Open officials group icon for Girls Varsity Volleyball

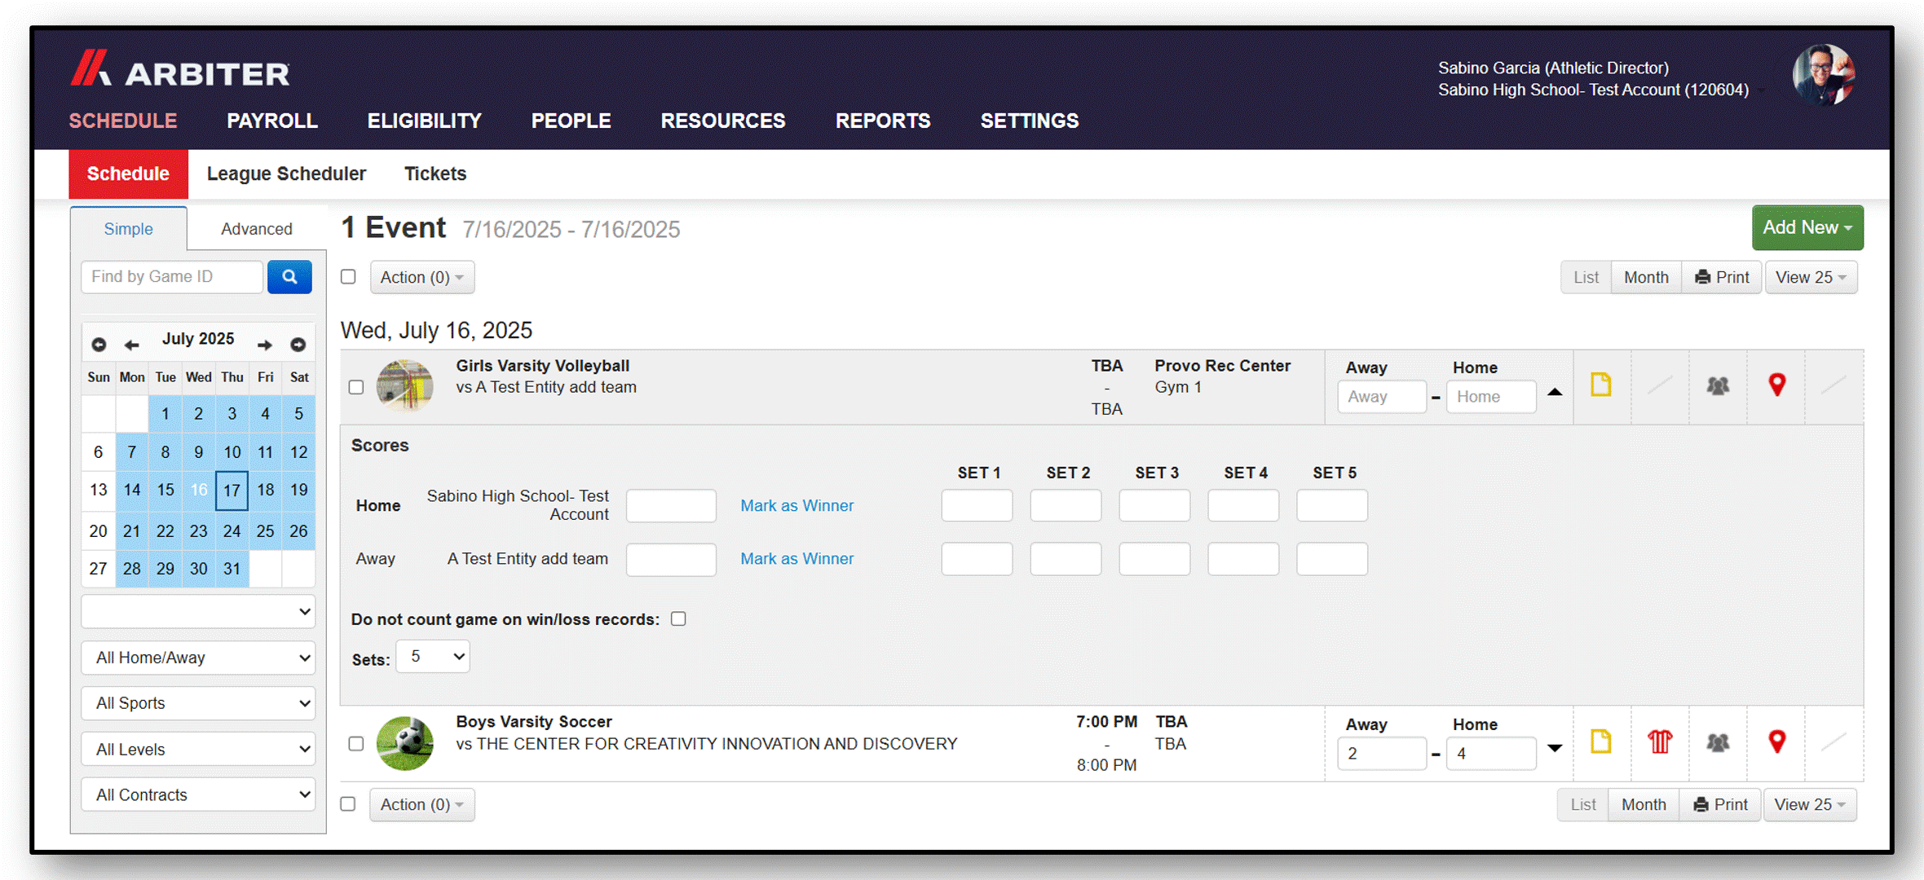click(1718, 385)
